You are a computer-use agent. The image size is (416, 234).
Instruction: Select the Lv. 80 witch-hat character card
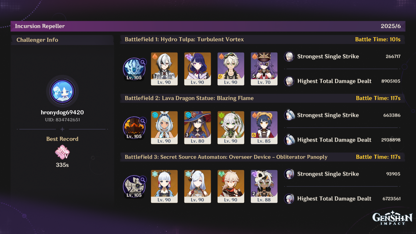[198, 128]
